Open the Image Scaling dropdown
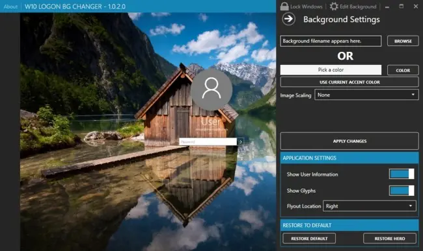Image resolution: width=423 pixels, height=251 pixels. point(366,95)
